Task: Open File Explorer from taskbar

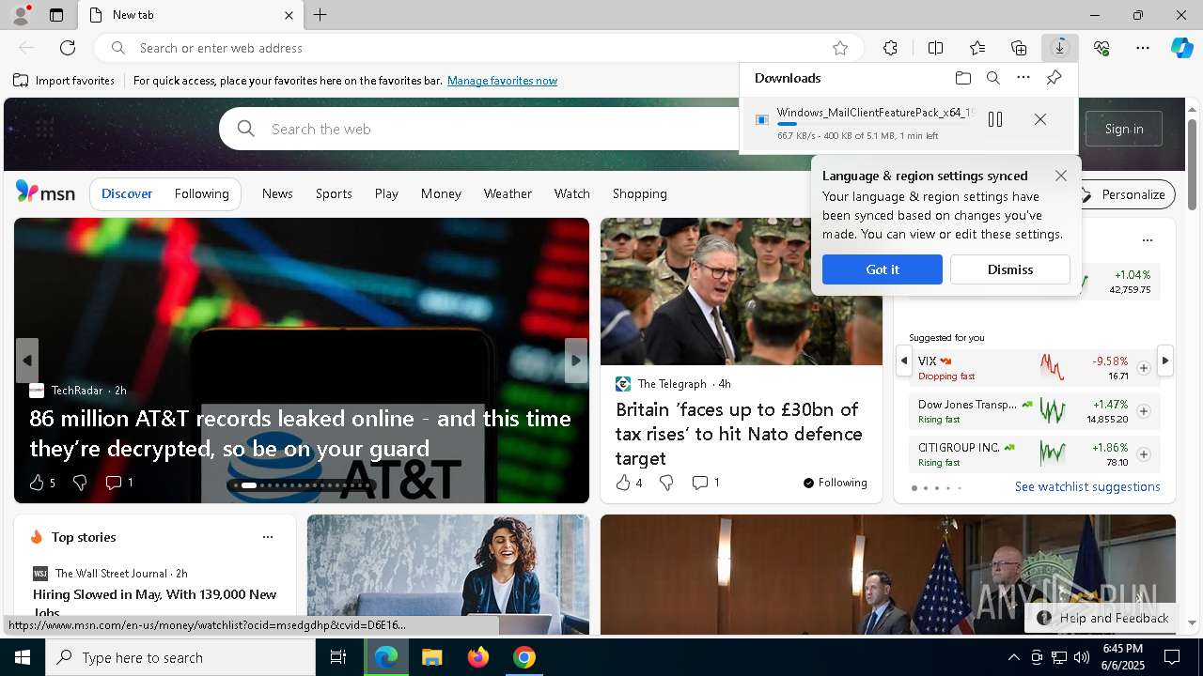Action: pyautogui.click(x=431, y=657)
